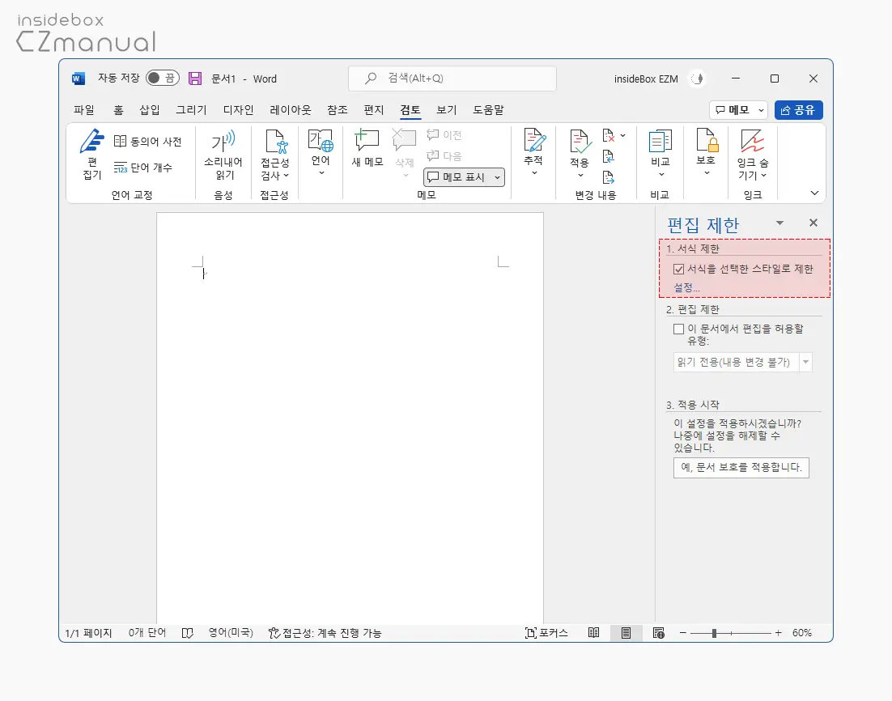The width and height of the screenshot is (892, 701).
Task: Click the zoom in plus button
Action: point(778,633)
